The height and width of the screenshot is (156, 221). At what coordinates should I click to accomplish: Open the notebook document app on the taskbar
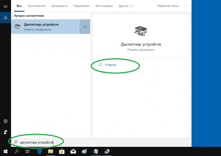[x=96, y=151]
